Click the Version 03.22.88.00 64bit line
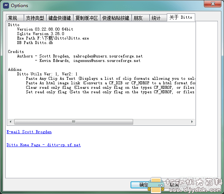The height and width of the screenshot is (194, 224). [x=45, y=29]
